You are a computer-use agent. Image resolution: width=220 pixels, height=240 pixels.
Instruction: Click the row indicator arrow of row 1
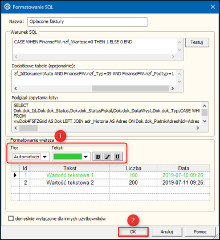(x=15, y=175)
